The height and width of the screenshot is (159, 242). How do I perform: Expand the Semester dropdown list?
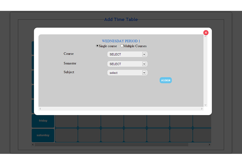[x=127, y=64]
